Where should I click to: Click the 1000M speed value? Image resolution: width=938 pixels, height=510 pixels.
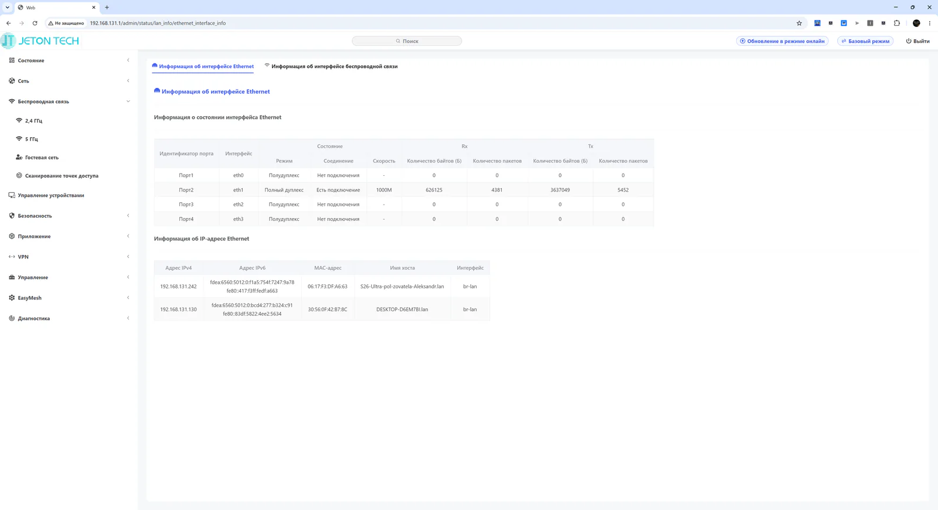click(384, 190)
